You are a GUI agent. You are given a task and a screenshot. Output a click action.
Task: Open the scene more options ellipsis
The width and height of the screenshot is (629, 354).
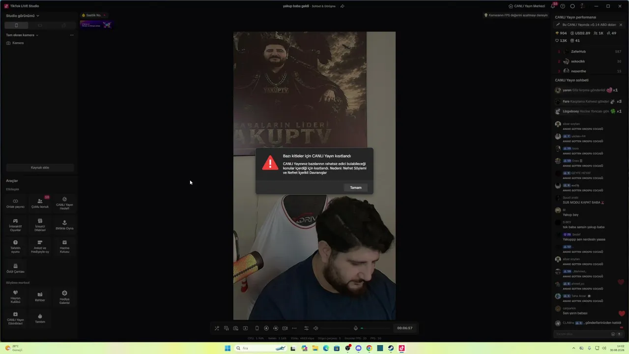click(x=72, y=35)
